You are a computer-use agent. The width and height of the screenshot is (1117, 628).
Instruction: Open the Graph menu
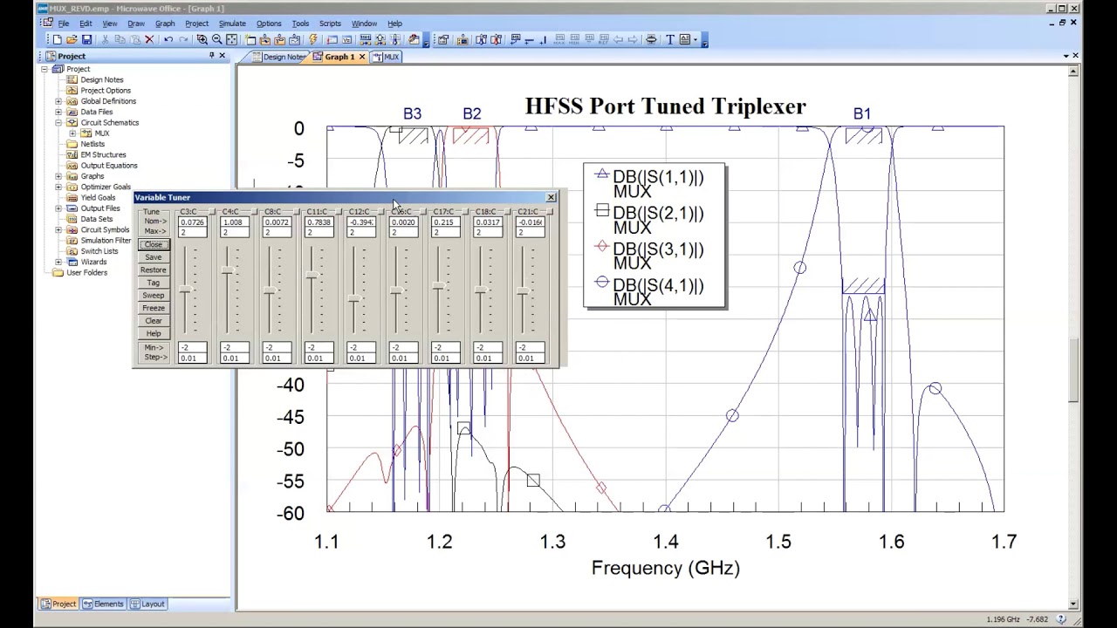(165, 24)
